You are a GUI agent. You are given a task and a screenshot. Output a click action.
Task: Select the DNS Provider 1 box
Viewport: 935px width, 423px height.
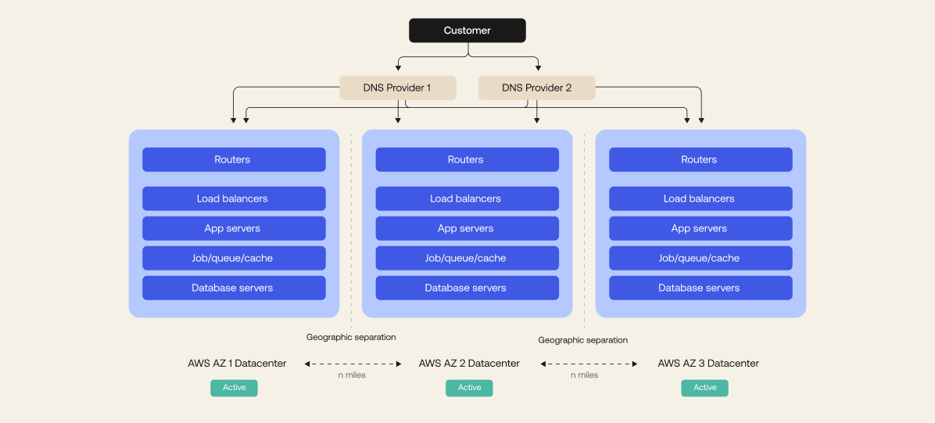click(x=397, y=88)
